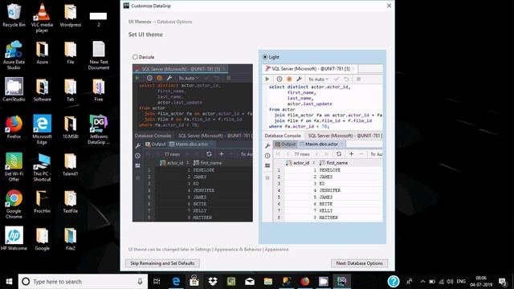Select the JetBrains DataGrip desktop shortcut

pos(98,129)
